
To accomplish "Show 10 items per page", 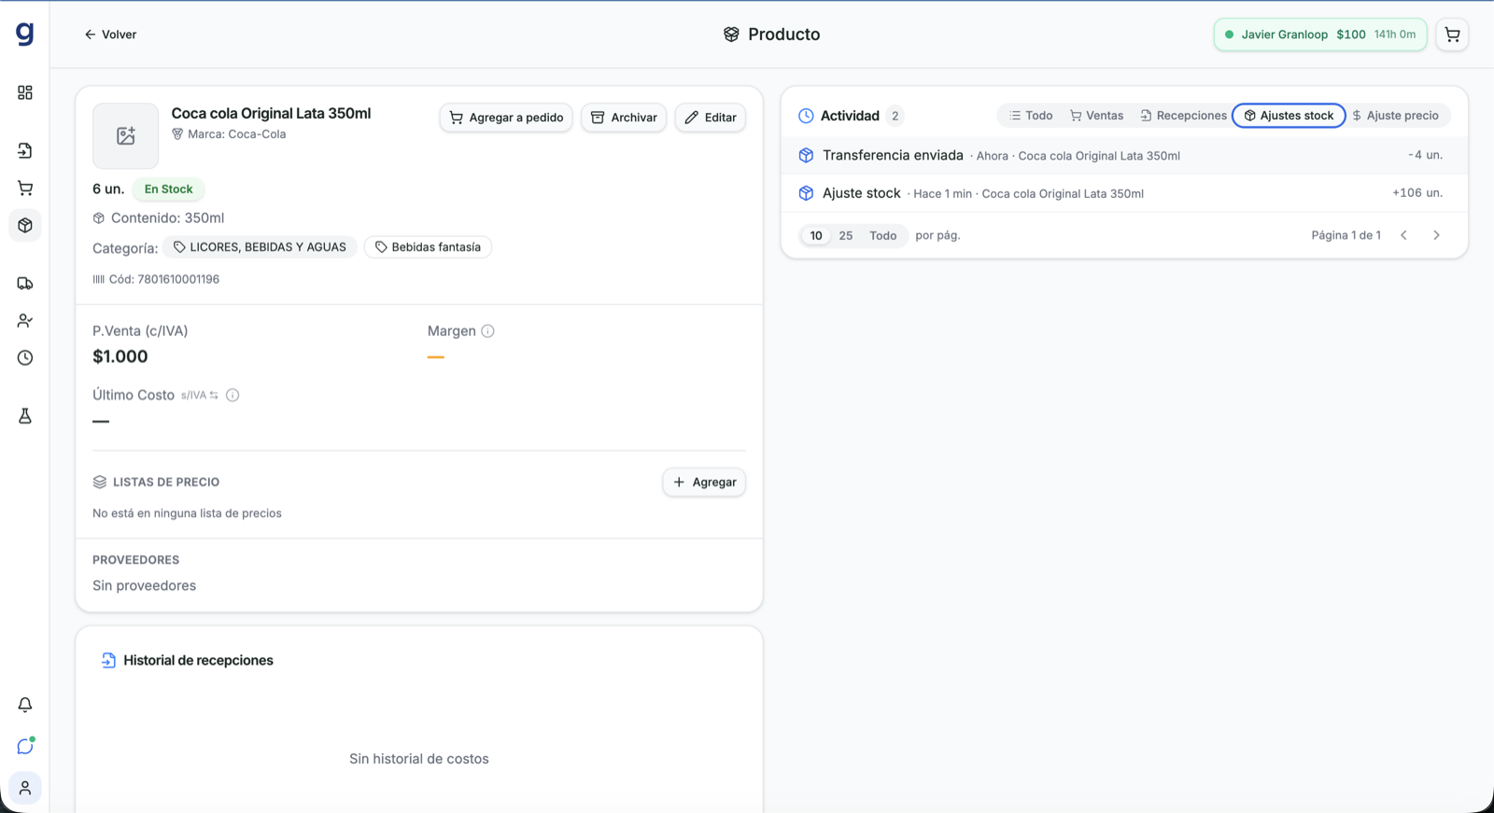I will 816,235.
